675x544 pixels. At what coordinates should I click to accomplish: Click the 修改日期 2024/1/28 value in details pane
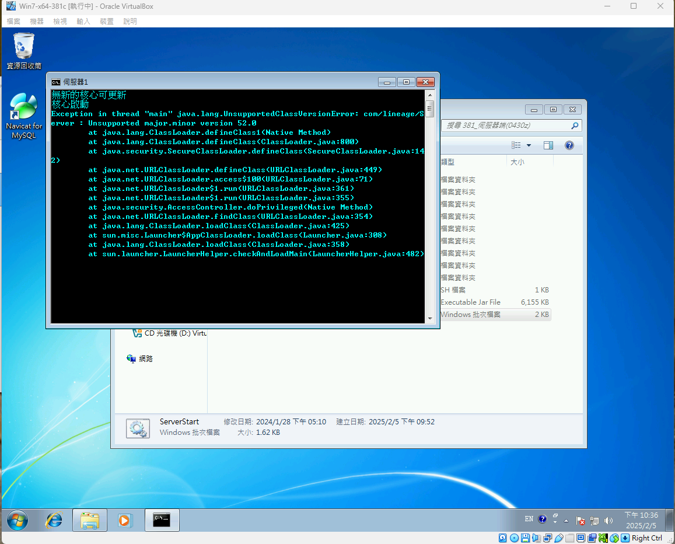tap(291, 421)
